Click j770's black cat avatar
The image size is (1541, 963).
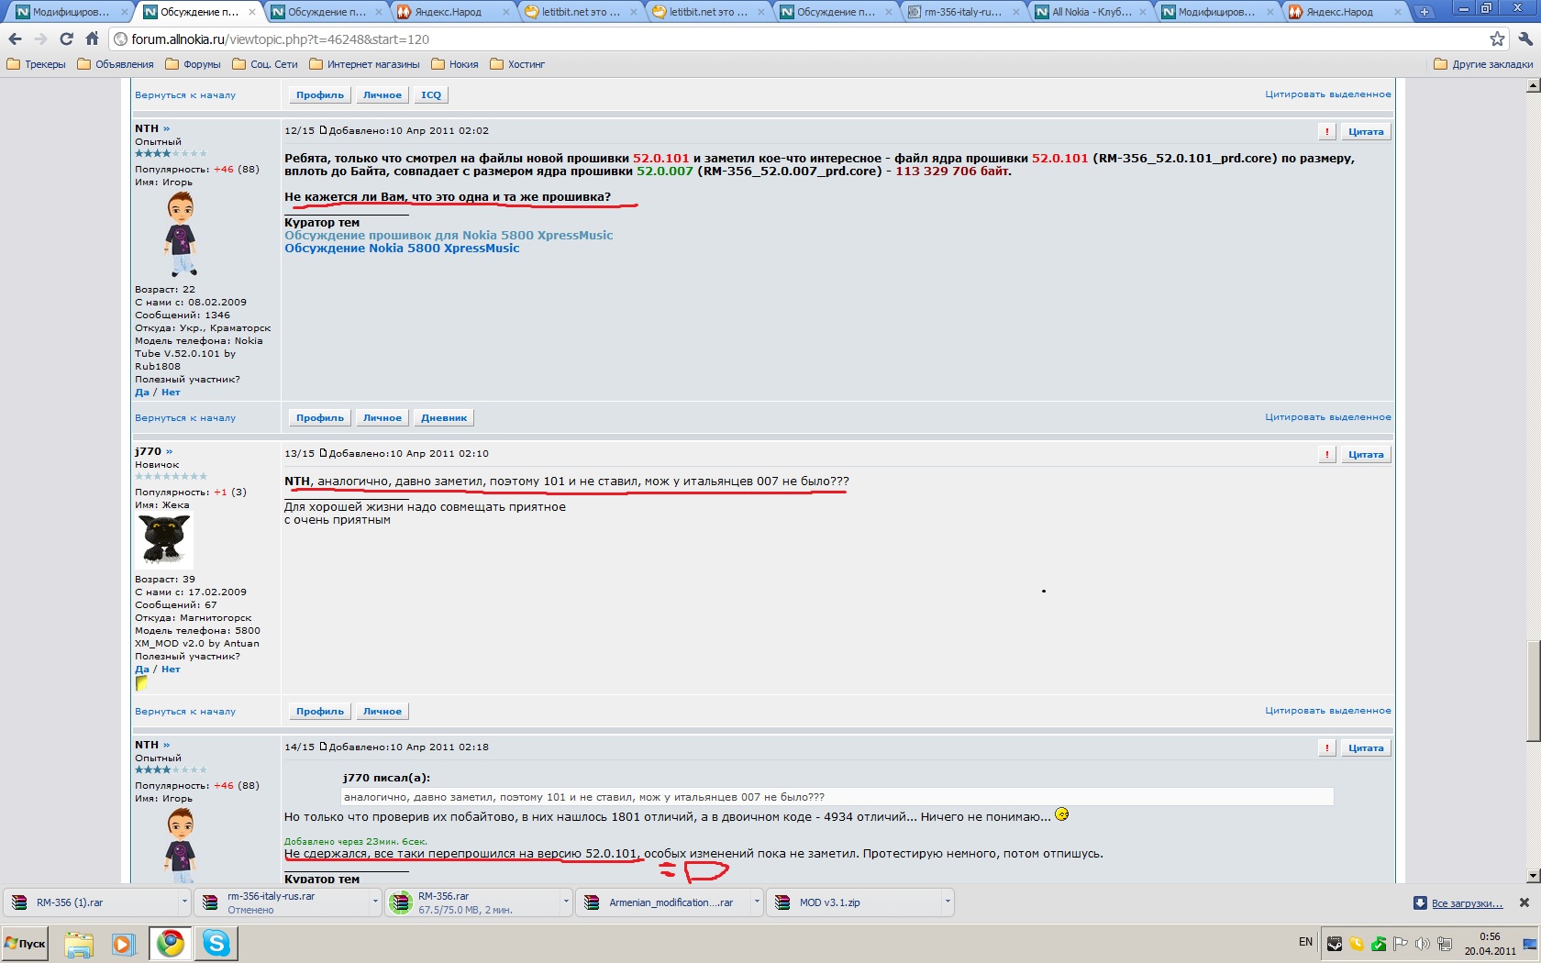[164, 540]
